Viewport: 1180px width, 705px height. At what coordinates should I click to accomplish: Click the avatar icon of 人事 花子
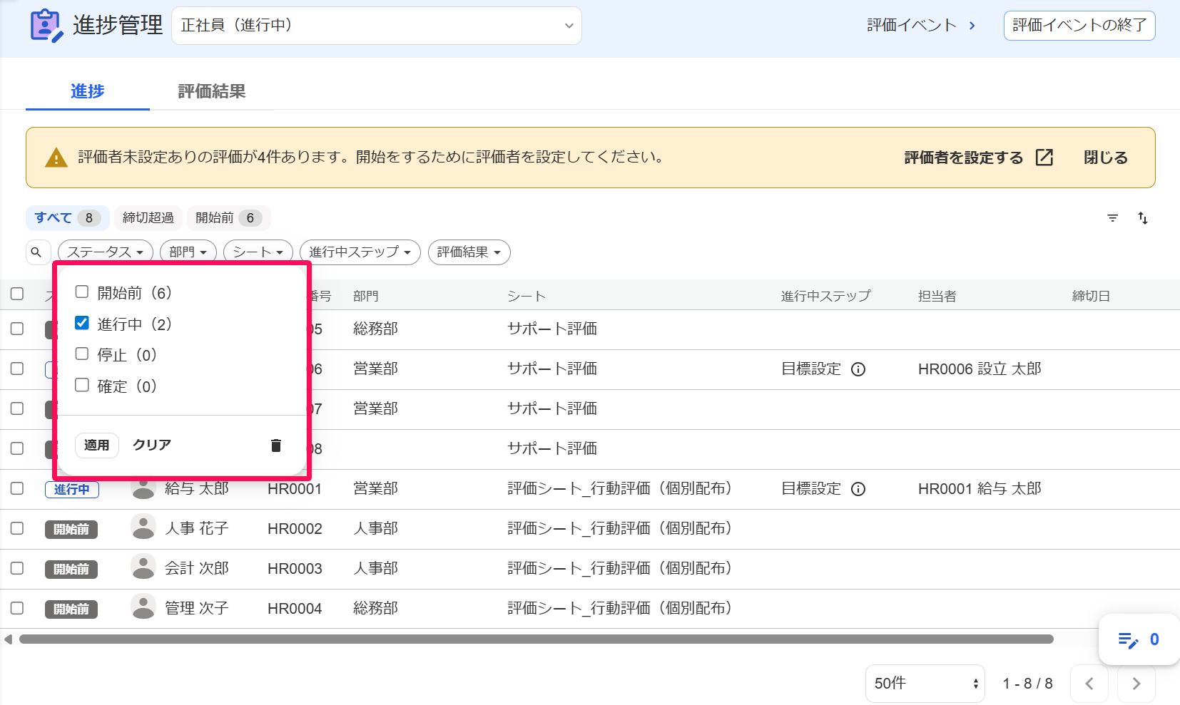tap(143, 528)
